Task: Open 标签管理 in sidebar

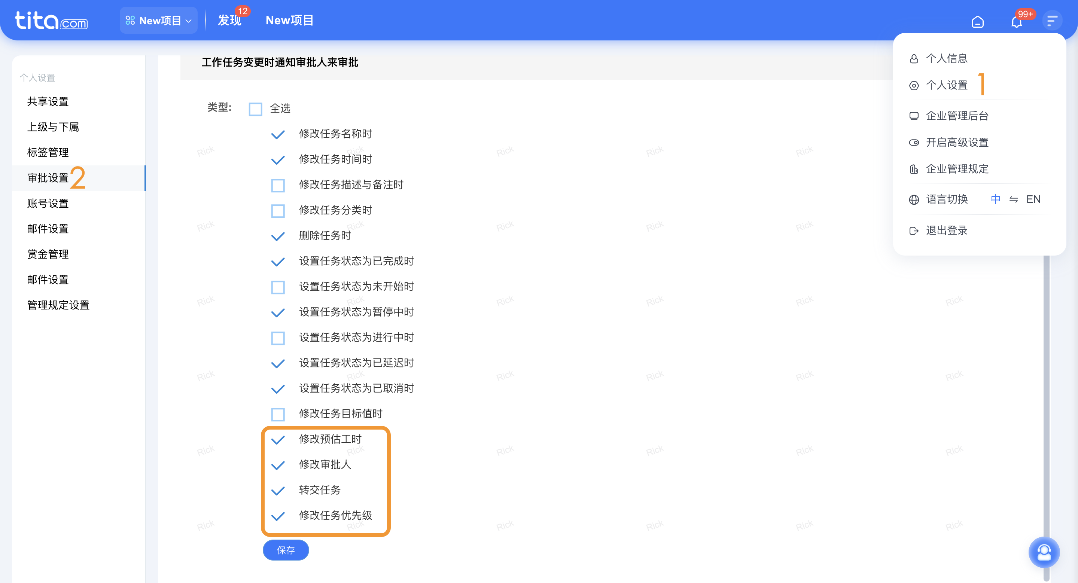Action: click(x=48, y=153)
